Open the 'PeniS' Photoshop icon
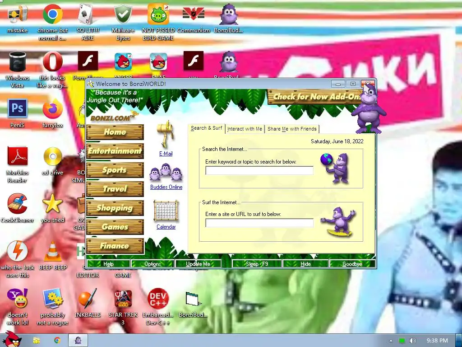Viewport: 462px width, 347px height. [x=18, y=108]
